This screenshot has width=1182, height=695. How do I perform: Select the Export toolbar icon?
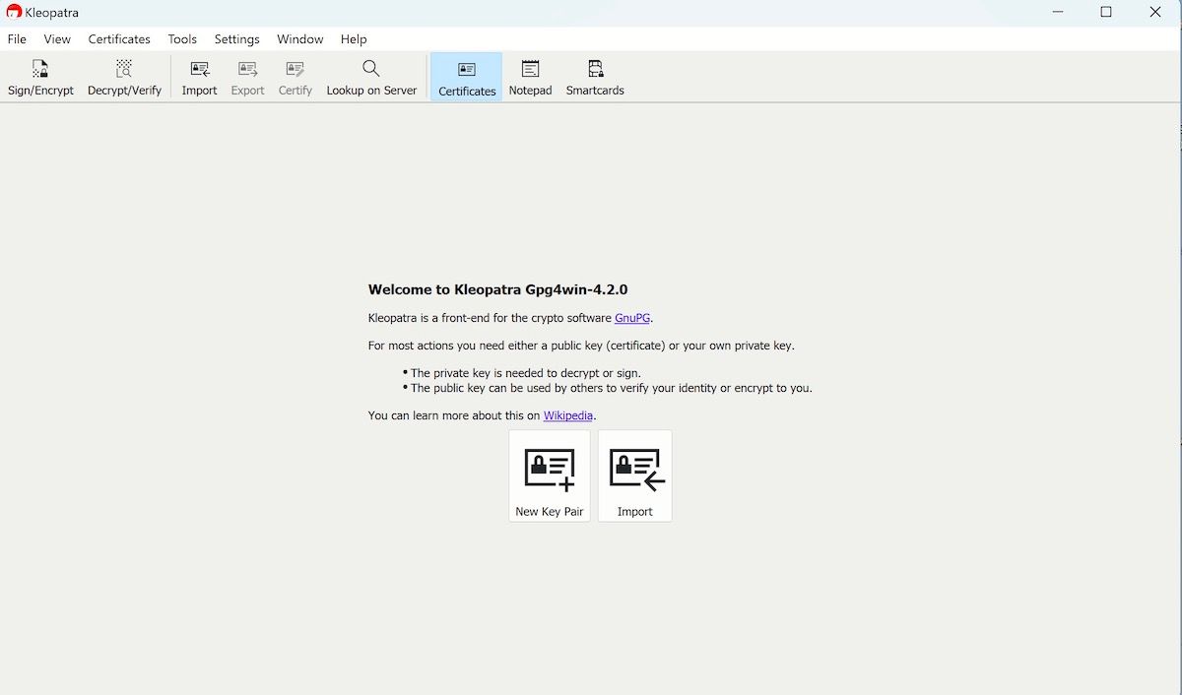click(247, 78)
